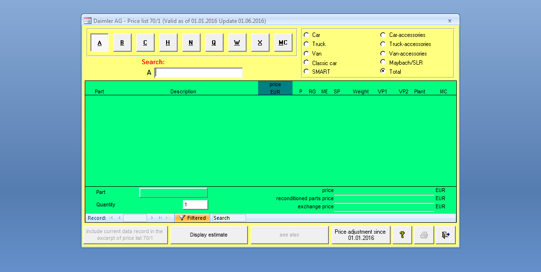Choose letter B part prefix button
The width and height of the screenshot is (541, 272).
tap(122, 43)
